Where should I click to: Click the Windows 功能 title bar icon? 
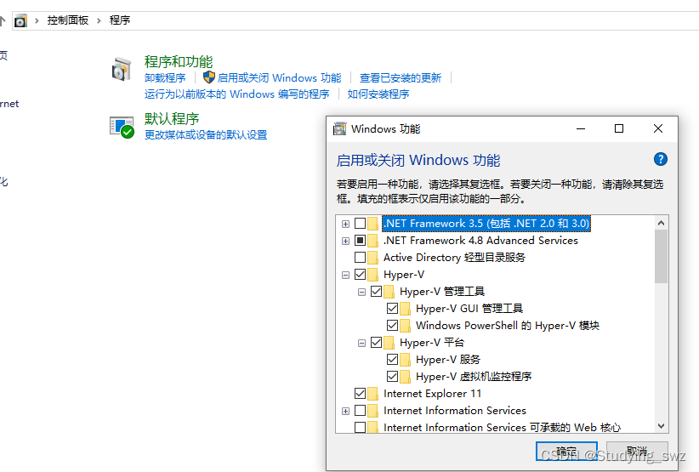339,128
